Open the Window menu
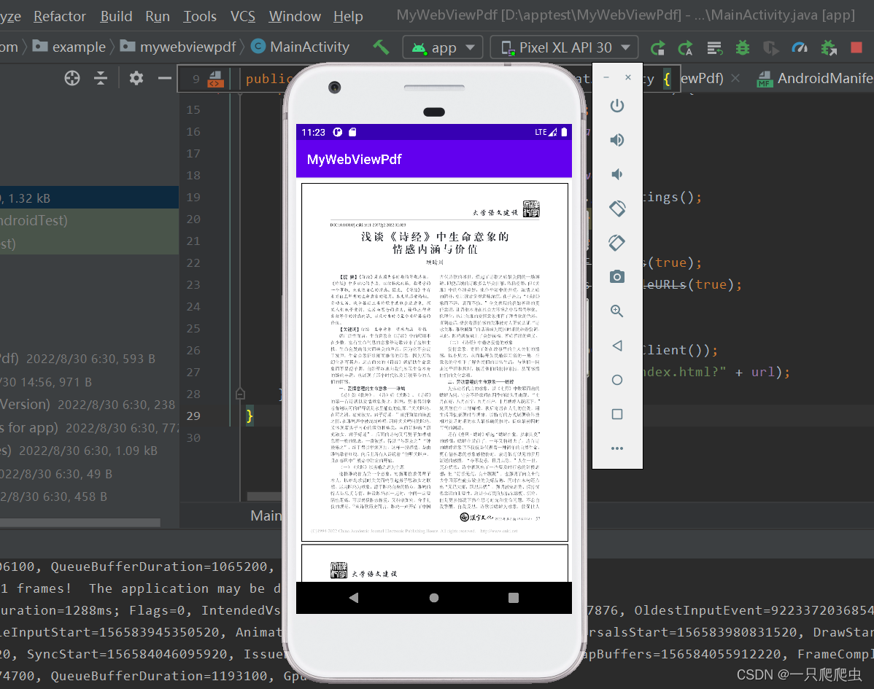 294,16
